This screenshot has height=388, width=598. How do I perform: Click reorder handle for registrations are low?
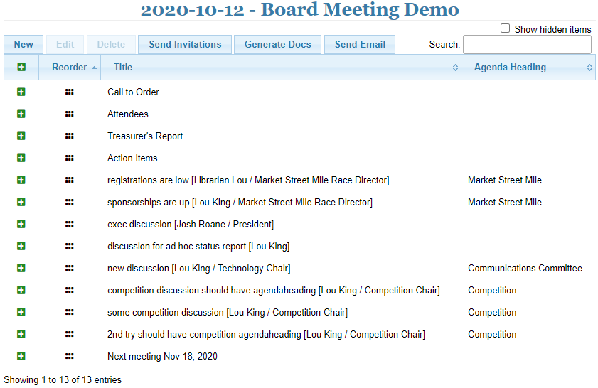(70, 180)
